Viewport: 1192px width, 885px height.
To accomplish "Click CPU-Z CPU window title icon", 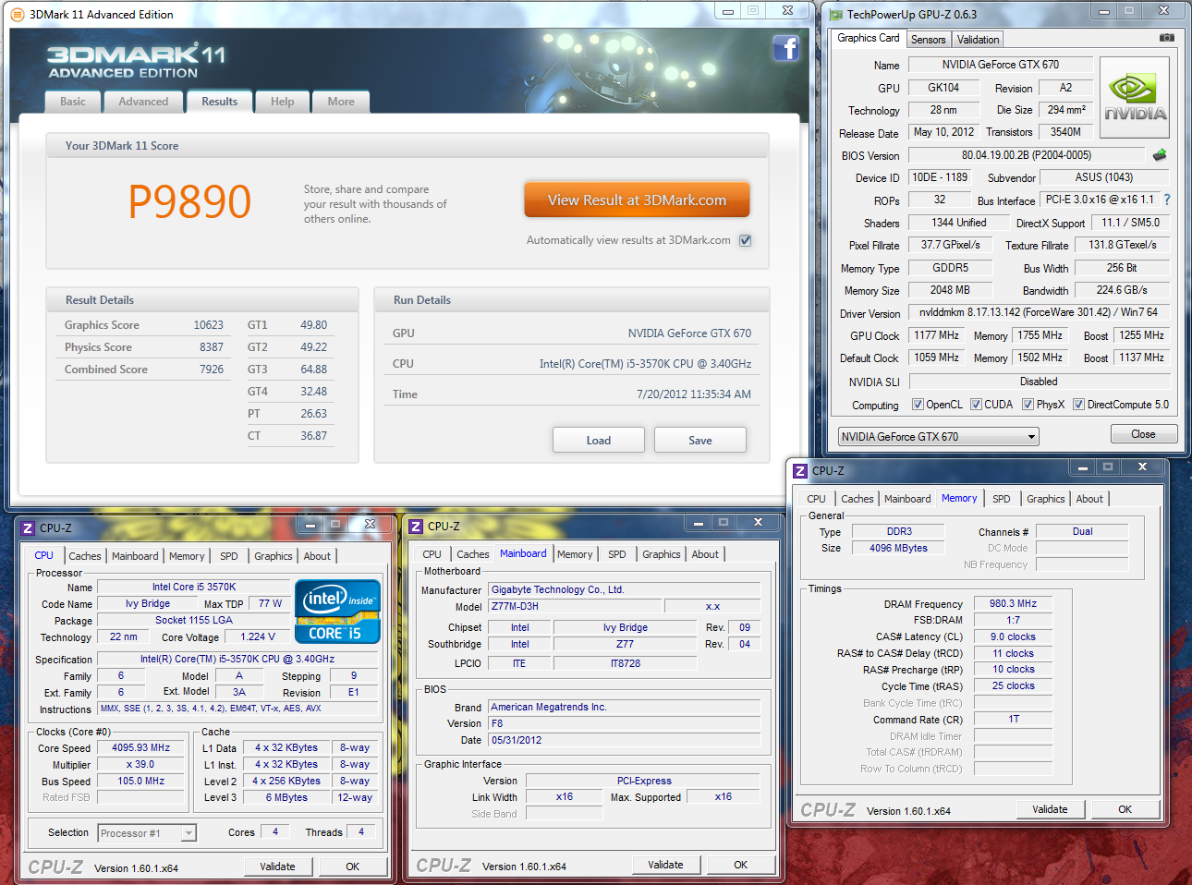I will [x=28, y=527].
